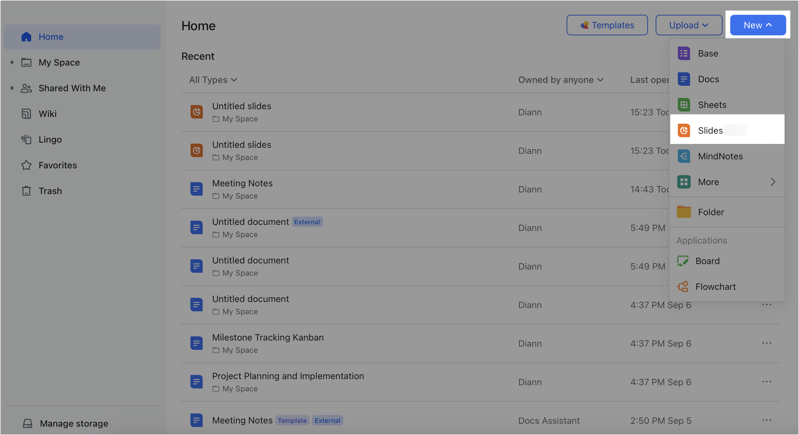Select Folder in the New menu
Viewport: 799px width, 435px height.
(711, 212)
